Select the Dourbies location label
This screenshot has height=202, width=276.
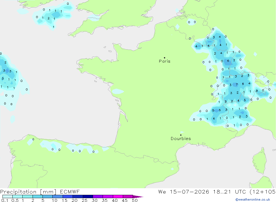point(181,139)
